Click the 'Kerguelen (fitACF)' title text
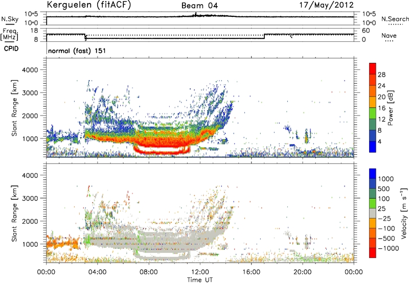409x283 pixels. point(88,5)
